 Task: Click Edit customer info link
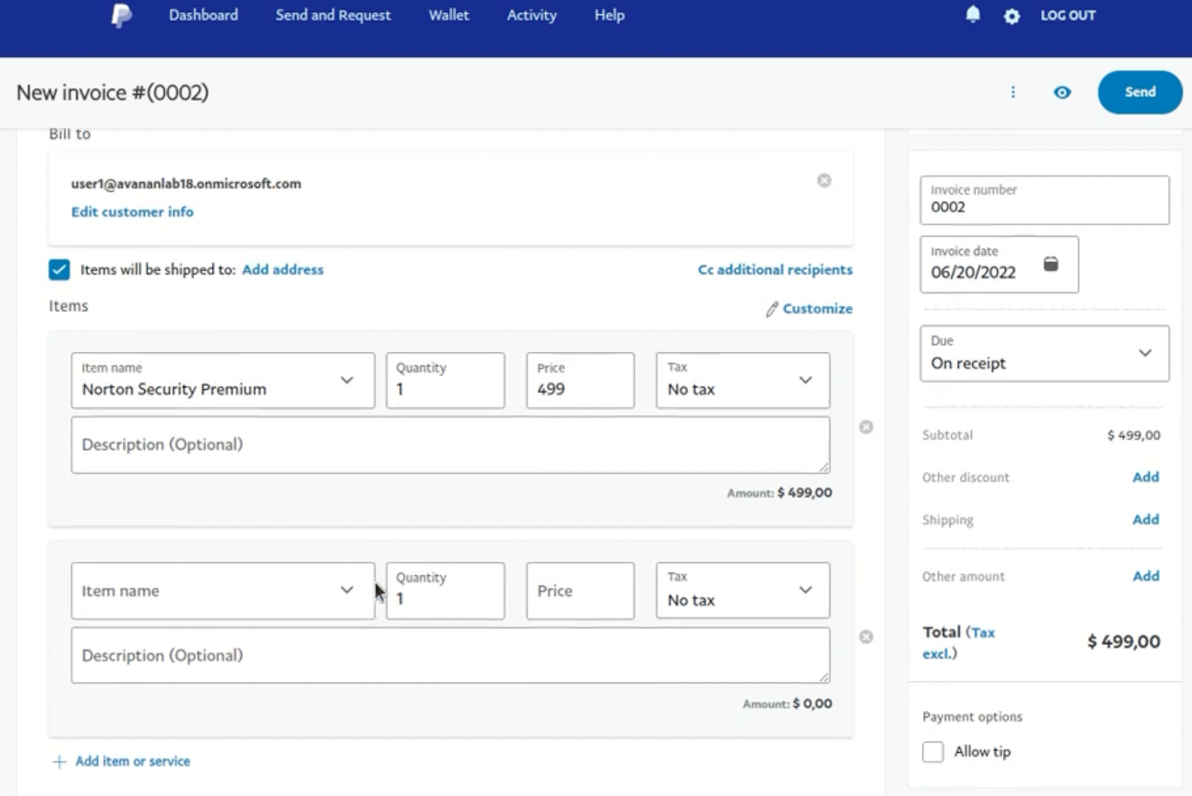(x=133, y=211)
